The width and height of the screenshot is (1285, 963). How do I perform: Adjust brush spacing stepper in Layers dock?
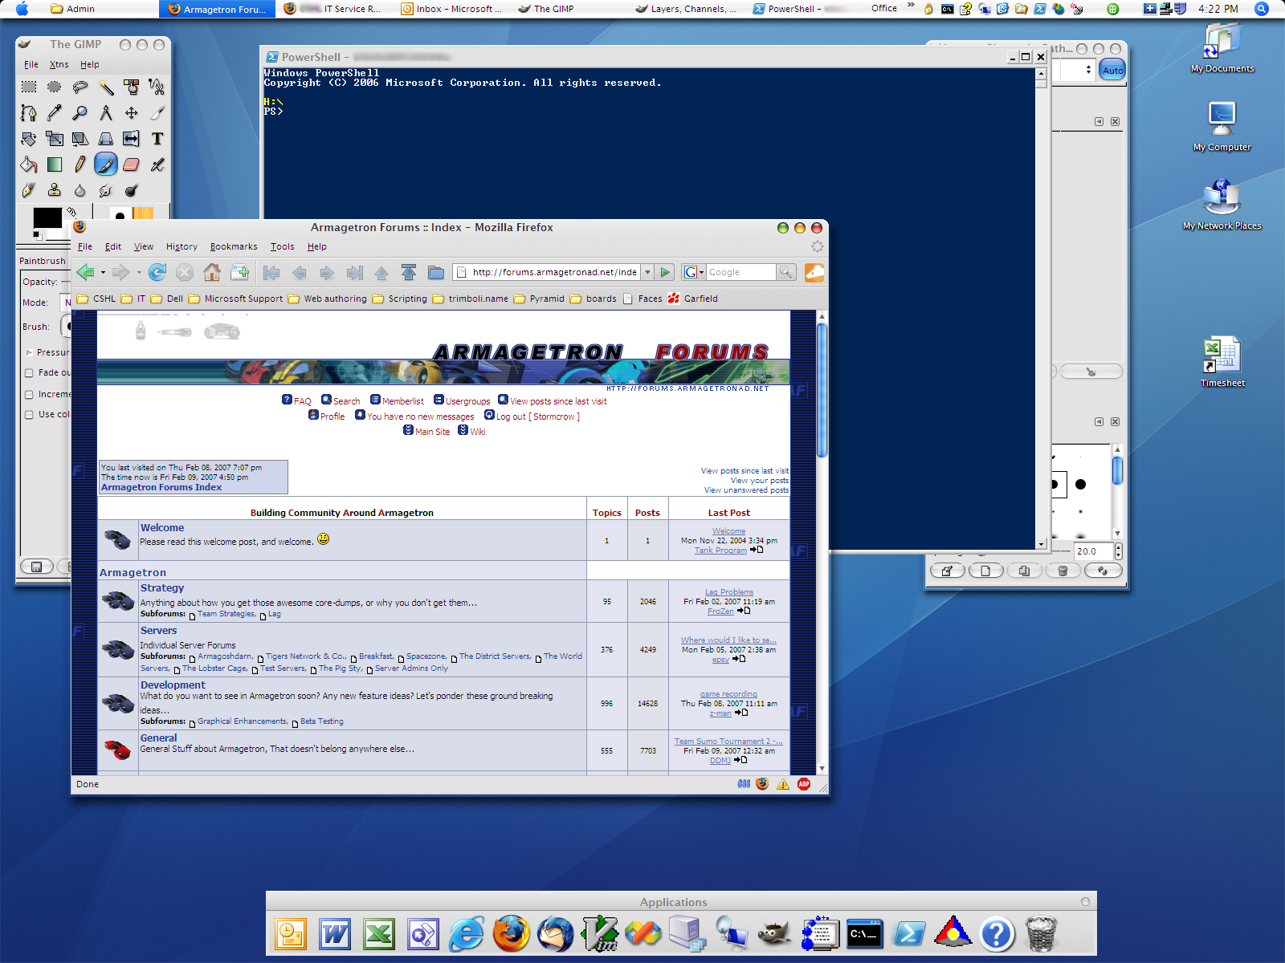pyautogui.click(x=1118, y=551)
